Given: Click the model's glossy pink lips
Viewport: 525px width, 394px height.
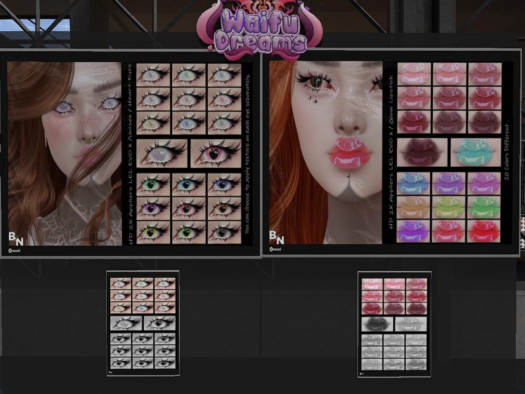Looking at the screenshot, I should [350, 152].
